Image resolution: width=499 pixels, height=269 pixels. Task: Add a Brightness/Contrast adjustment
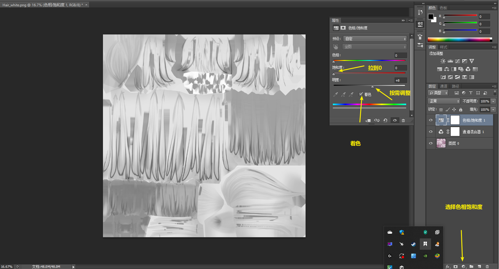(443, 61)
